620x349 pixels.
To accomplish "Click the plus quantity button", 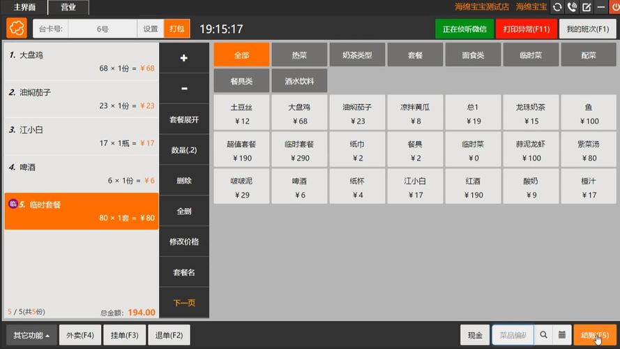I will point(184,58).
